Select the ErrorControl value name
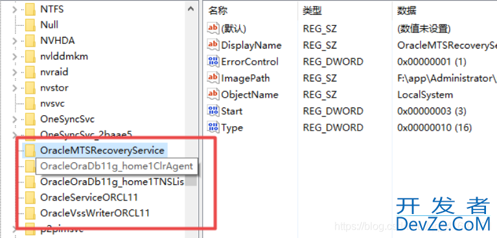 point(249,61)
